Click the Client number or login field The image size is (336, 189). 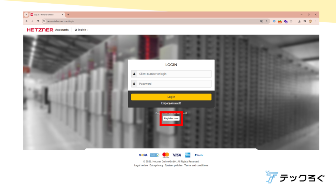pos(174,74)
